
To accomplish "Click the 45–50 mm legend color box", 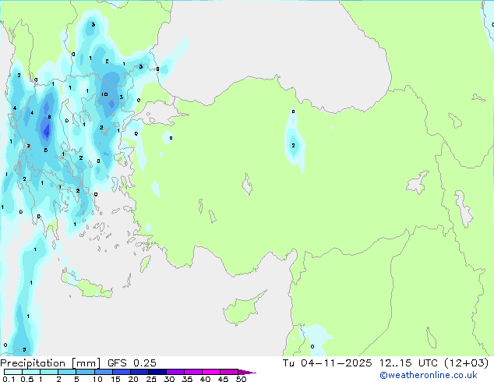I will pos(229,372).
